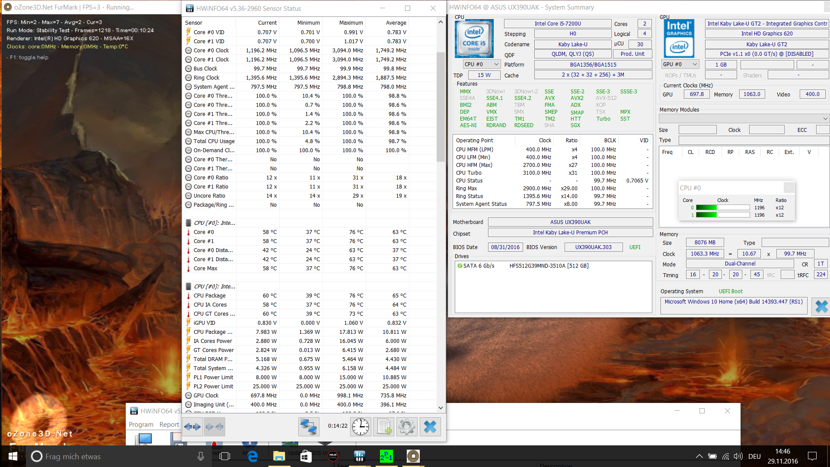Switch to the green Prime95 taskbar icon
Viewport: 830px width, 467px height.
coord(386,456)
